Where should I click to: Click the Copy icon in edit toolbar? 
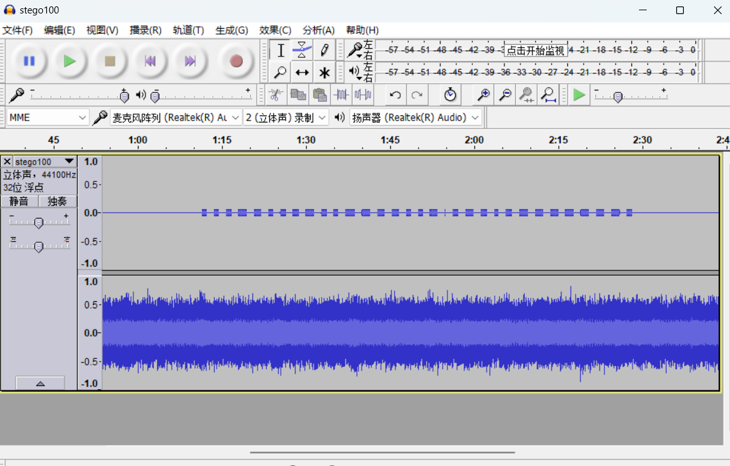[298, 95]
